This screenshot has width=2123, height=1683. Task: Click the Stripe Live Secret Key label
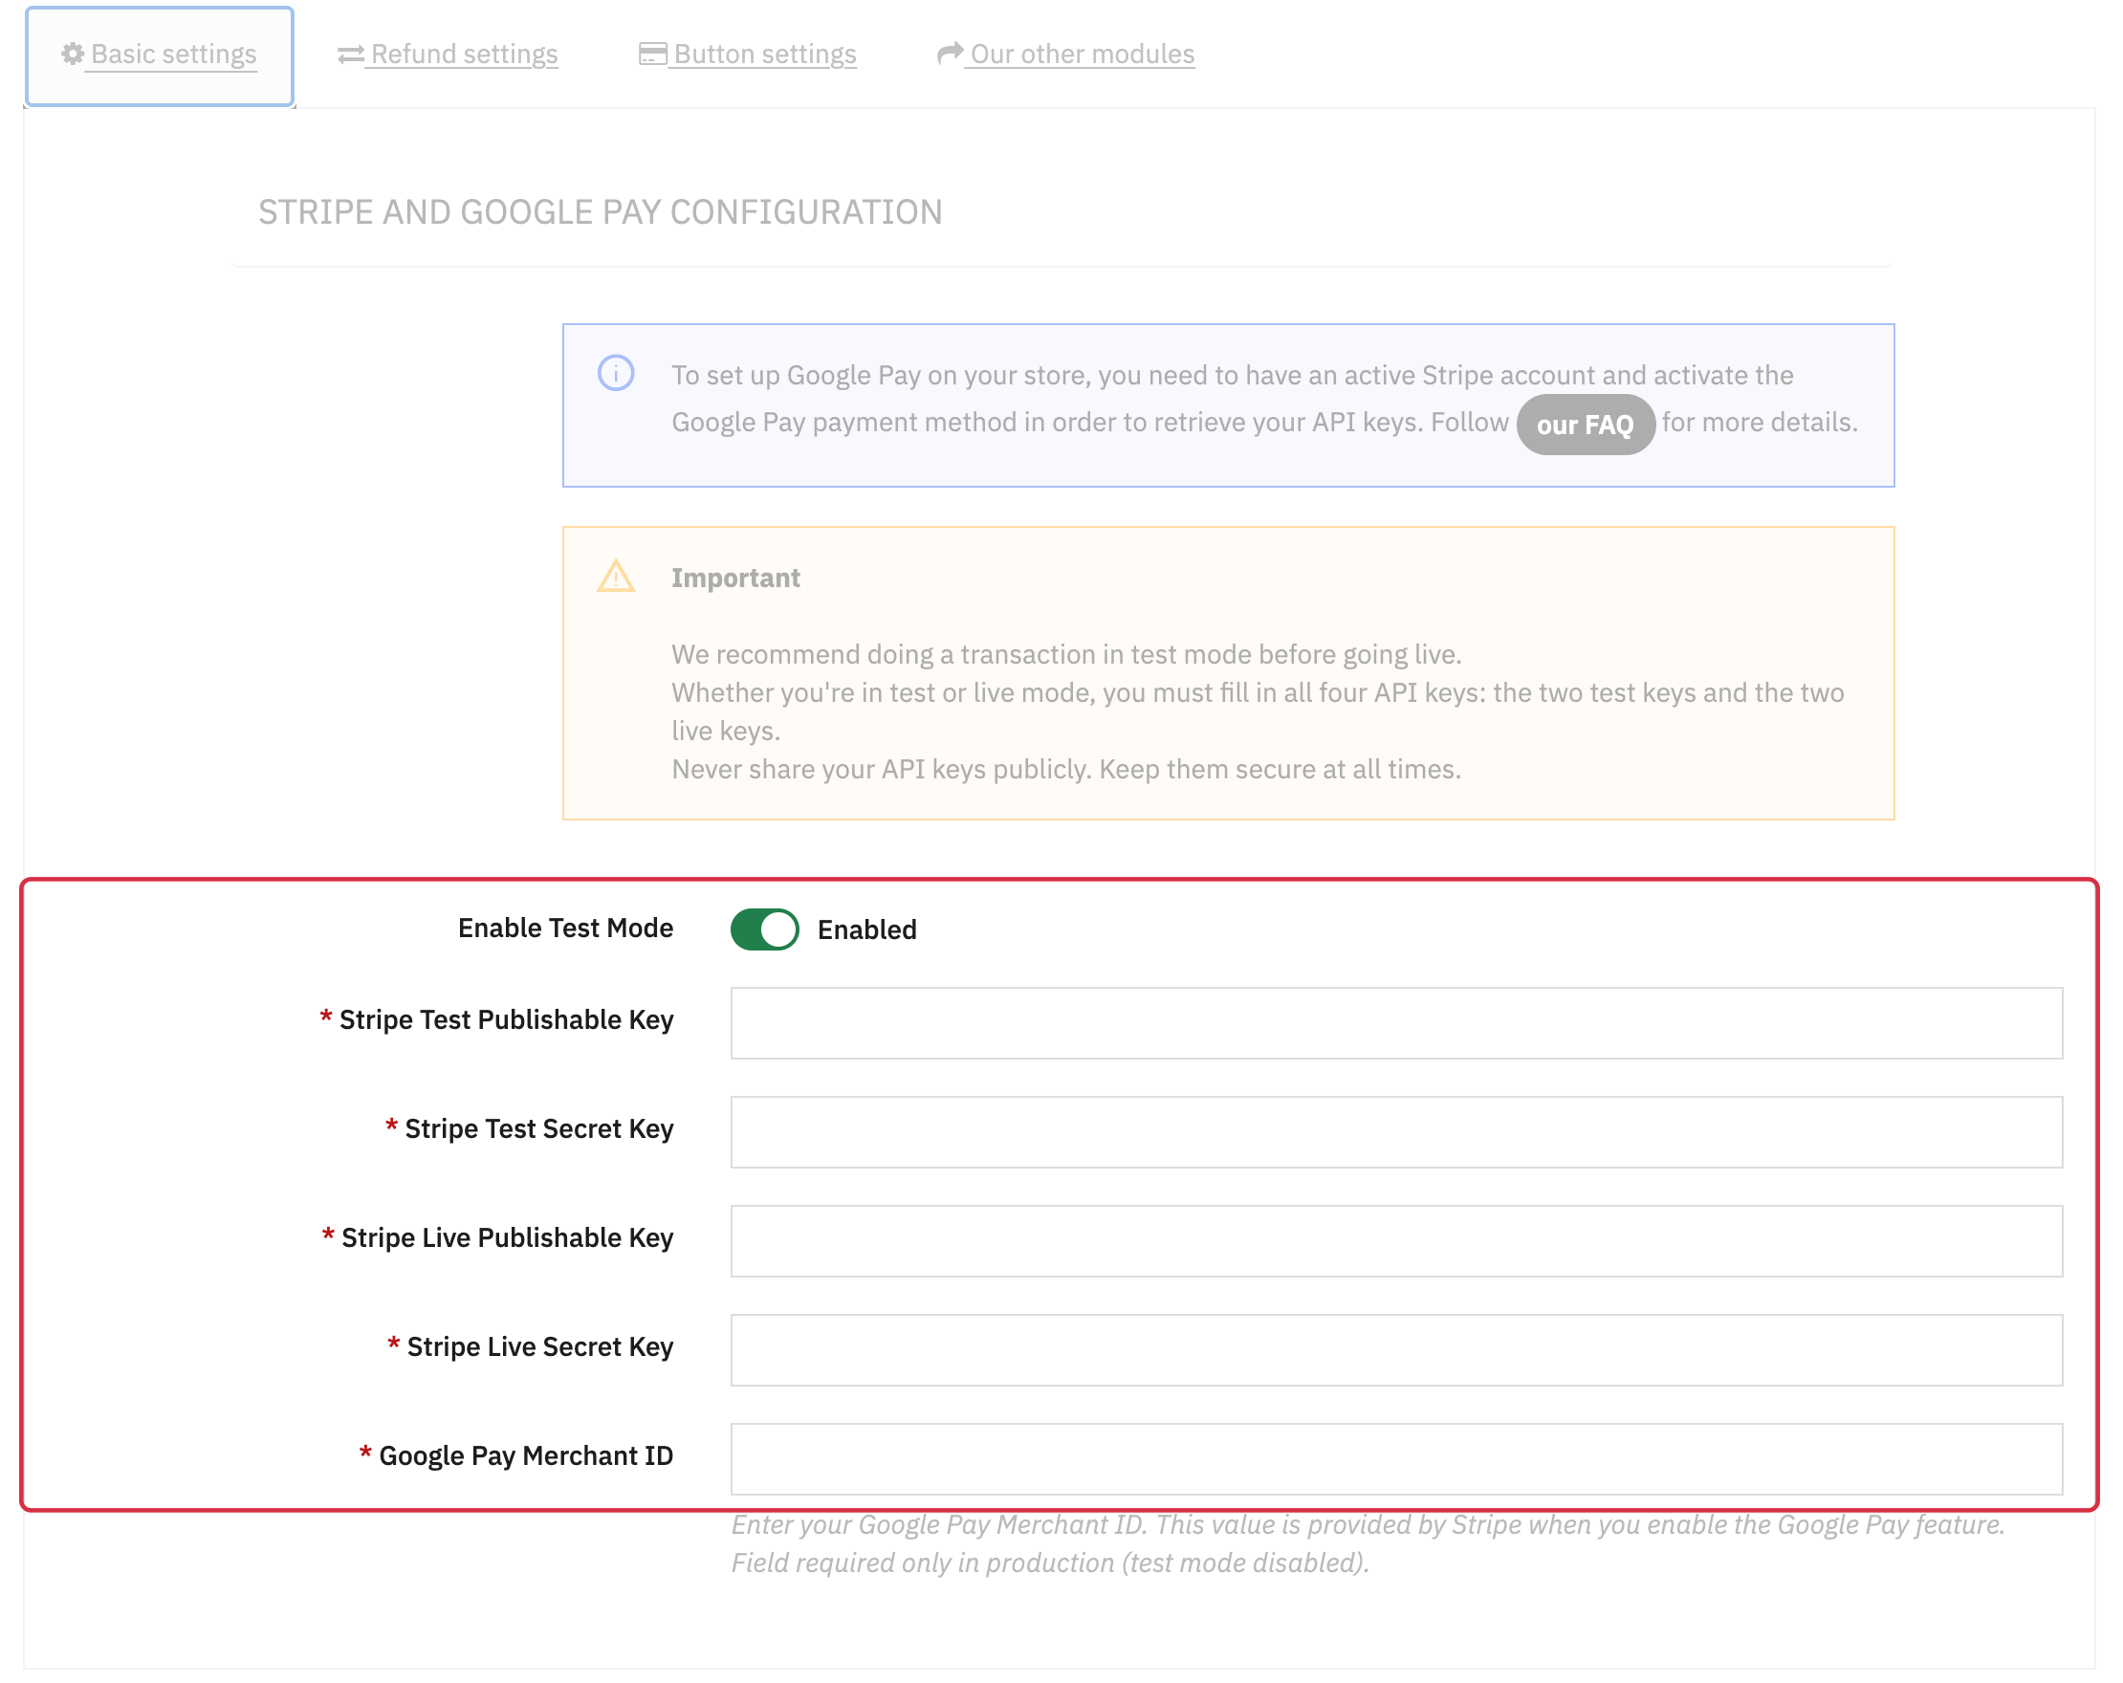(540, 1346)
